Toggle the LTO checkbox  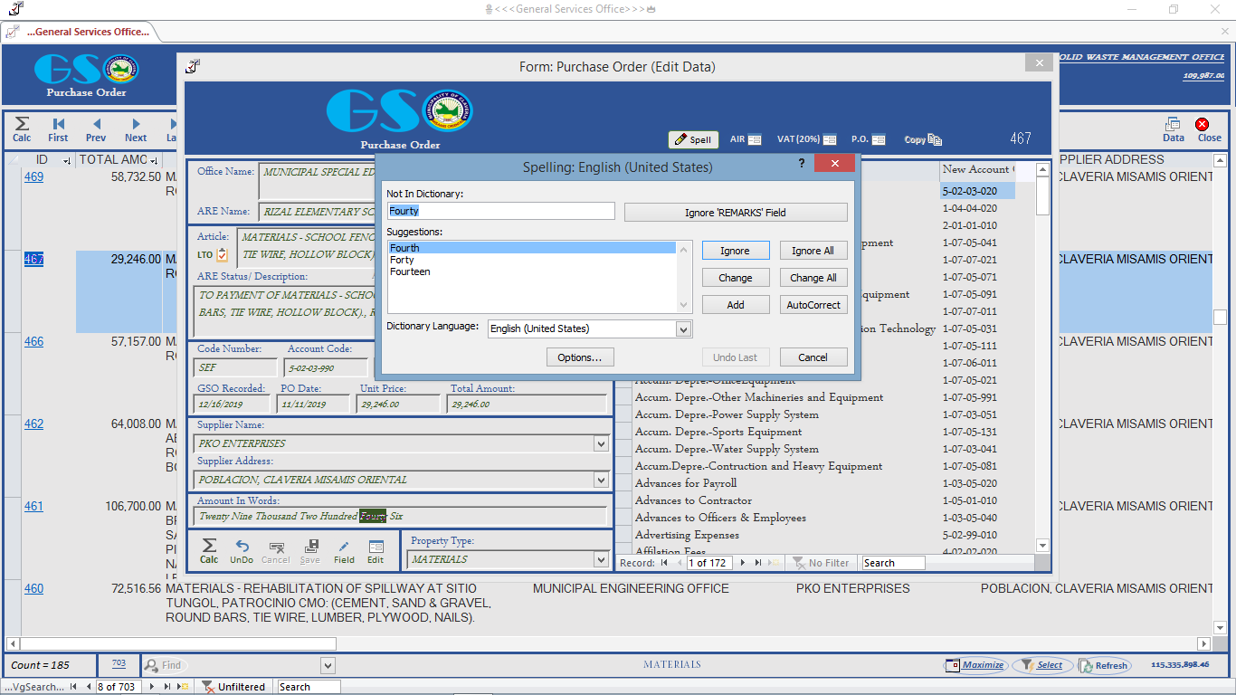[x=223, y=255]
